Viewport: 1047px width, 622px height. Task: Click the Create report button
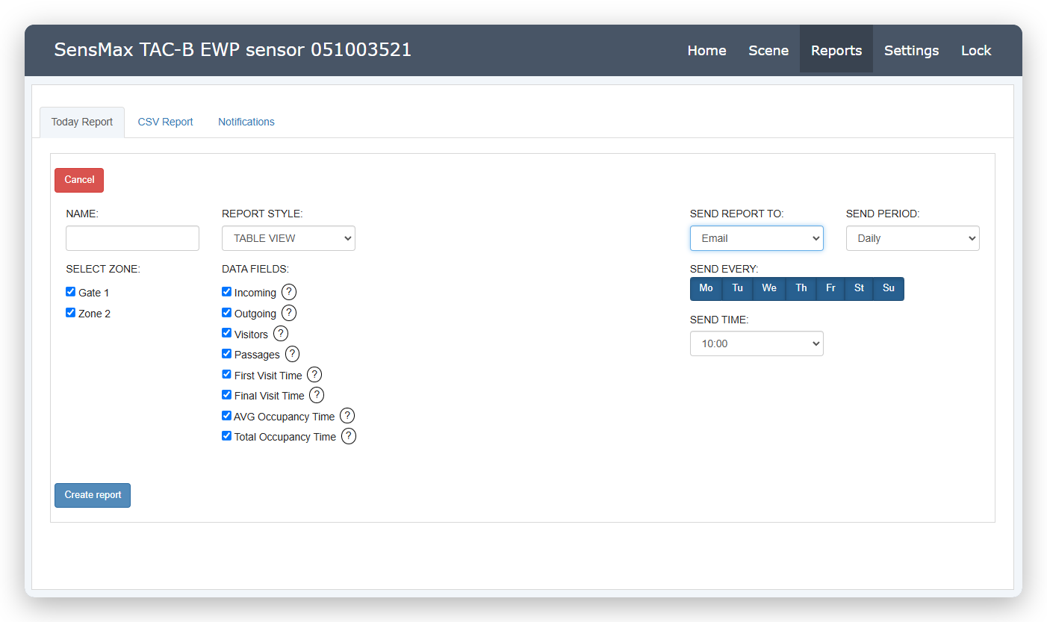coord(93,495)
